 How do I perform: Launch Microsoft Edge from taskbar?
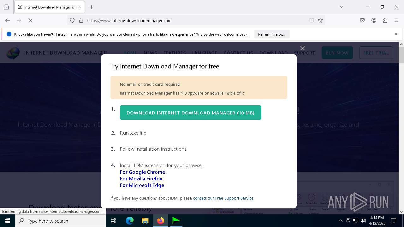tap(130, 221)
